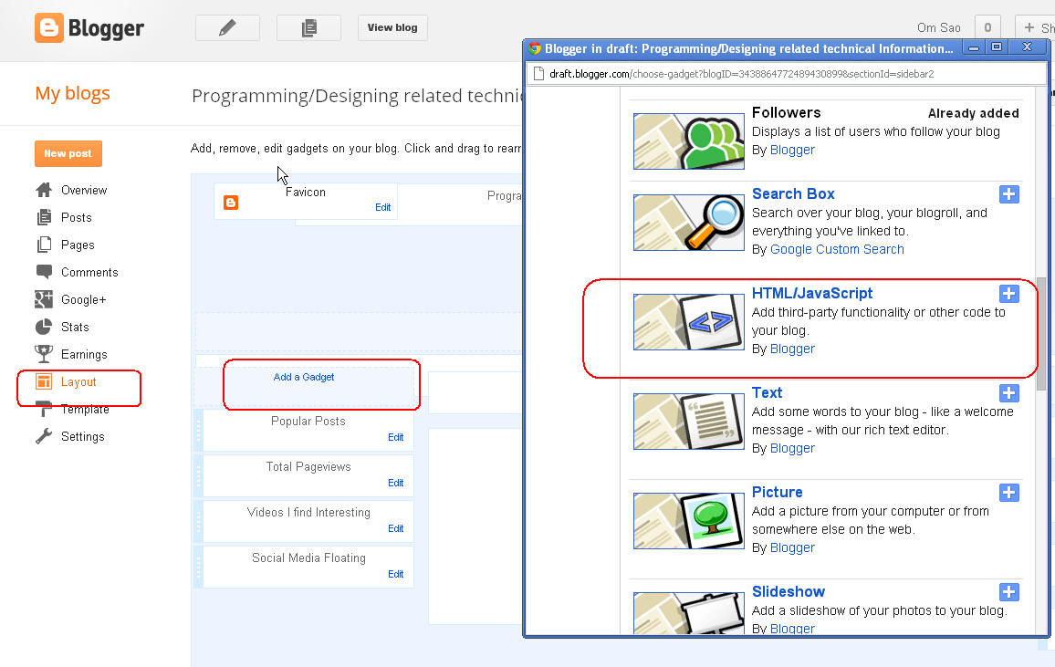
Task: Click the View blog button
Action: (392, 27)
